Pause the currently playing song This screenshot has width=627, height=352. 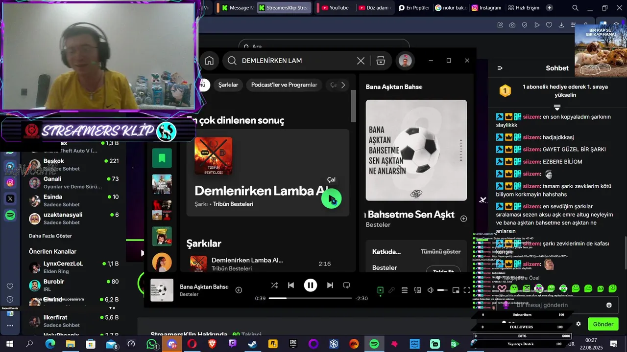(311, 285)
